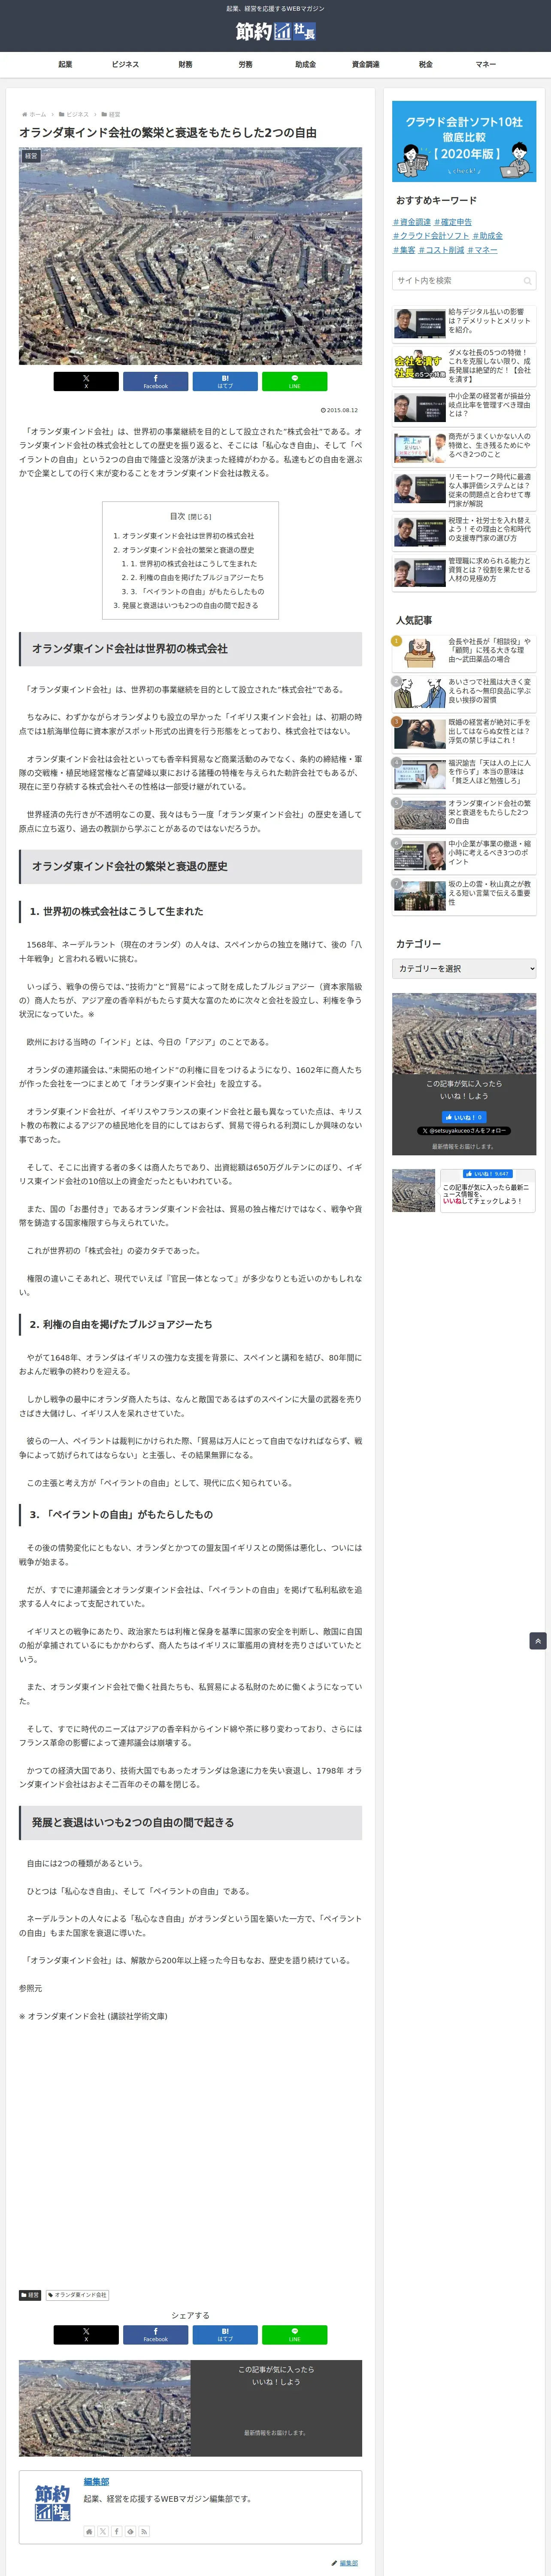Click the scroll-to-top arrow button

pos(538,1641)
